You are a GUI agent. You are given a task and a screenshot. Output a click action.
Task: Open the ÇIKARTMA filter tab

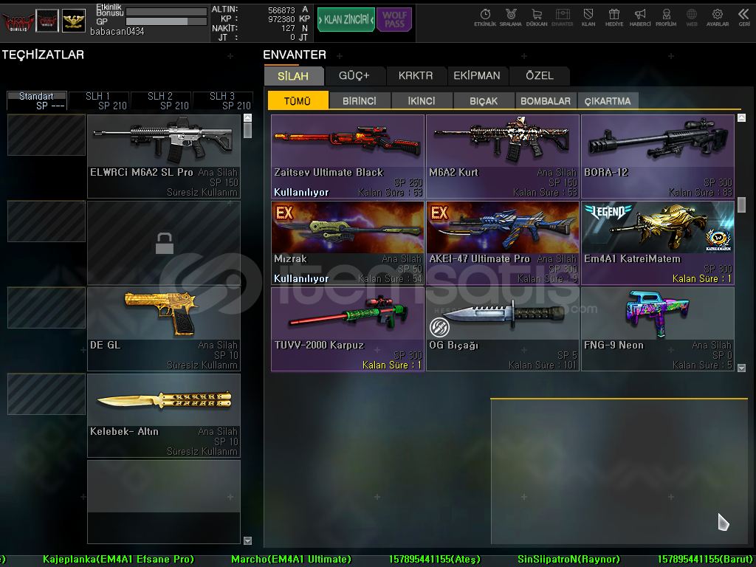point(608,100)
